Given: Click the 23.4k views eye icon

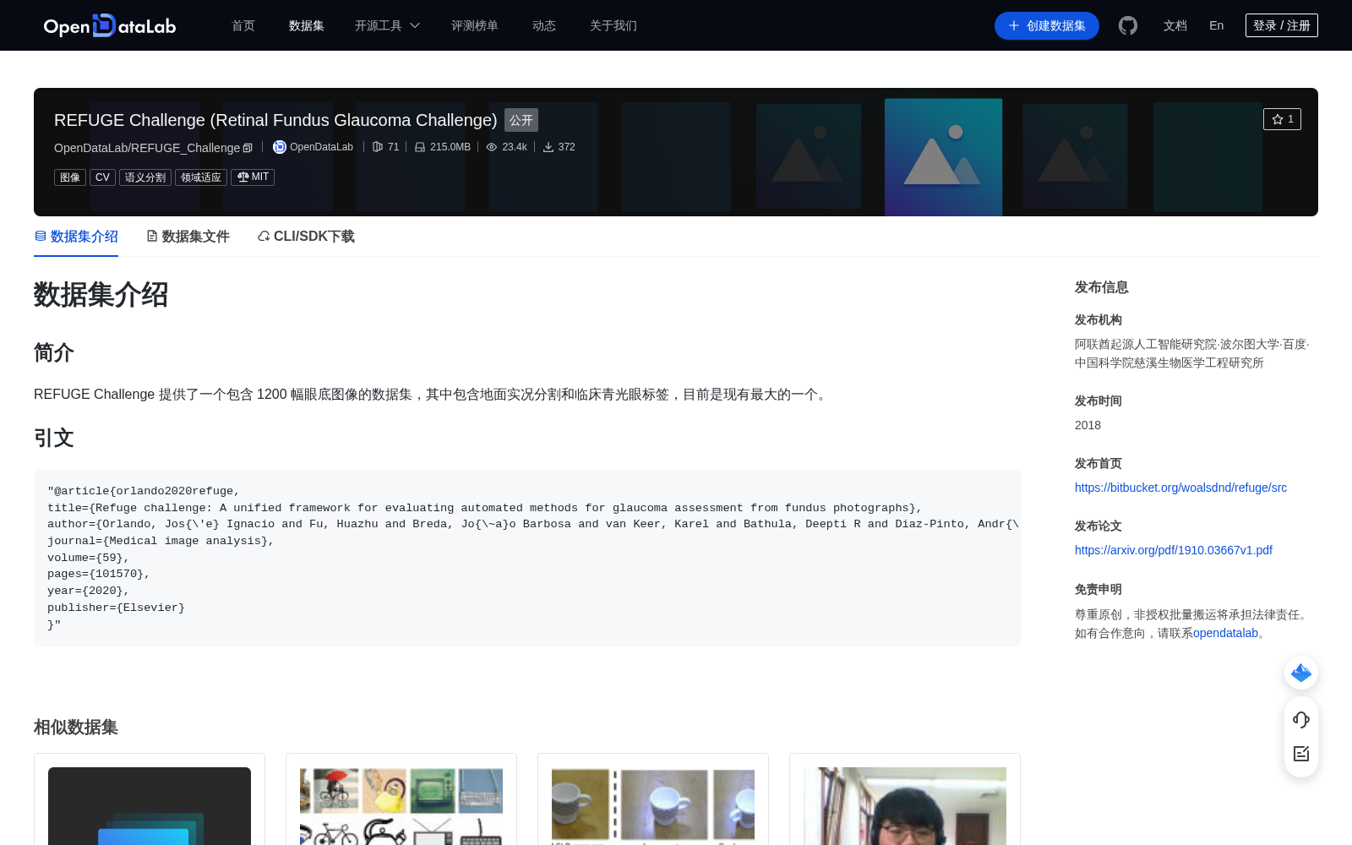Looking at the screenshot, I should click(x=492, y=147).
